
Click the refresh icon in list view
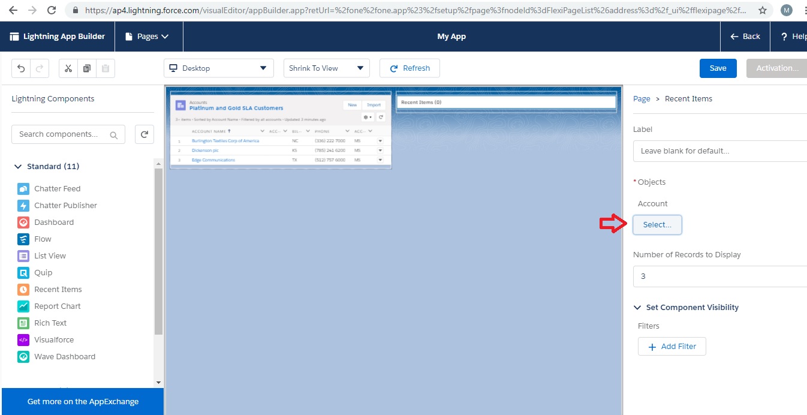(381, 118)
